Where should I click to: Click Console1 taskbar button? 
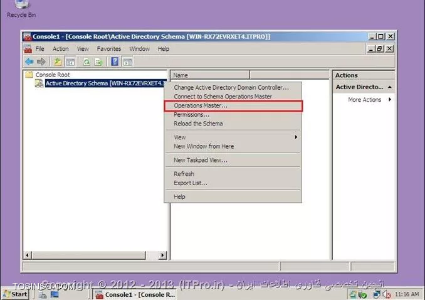click(135, 294)
